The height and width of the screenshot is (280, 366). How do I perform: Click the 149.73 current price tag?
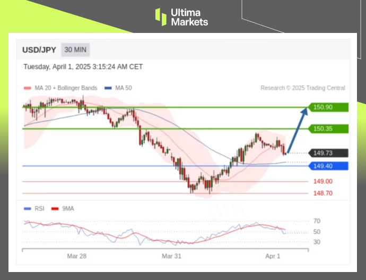tap(329, 153)
